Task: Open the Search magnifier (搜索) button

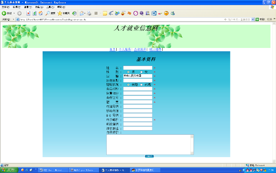Action: click(x=50, y=13)
